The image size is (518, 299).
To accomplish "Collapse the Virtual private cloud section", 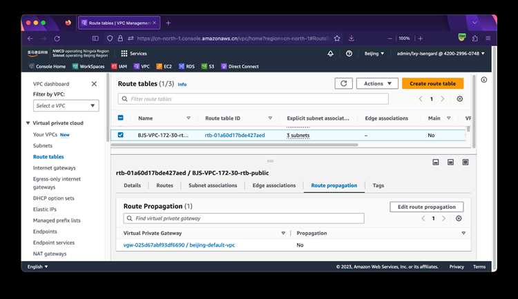I will pyautogui.click(x=28, y=123).
